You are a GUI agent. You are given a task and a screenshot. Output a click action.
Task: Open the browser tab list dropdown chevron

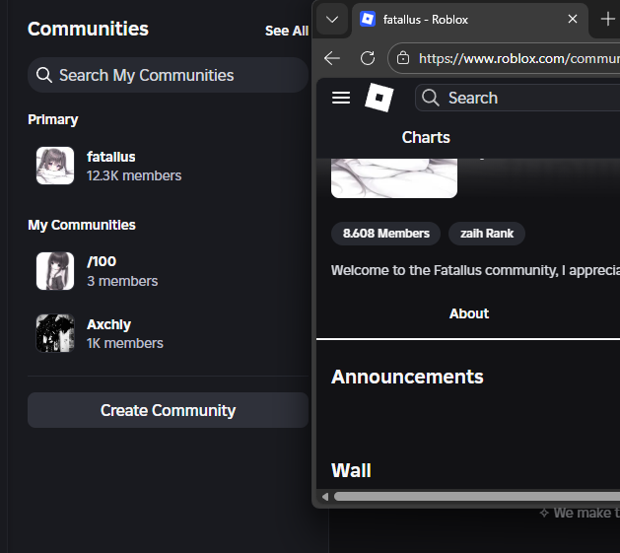coord(332,20)
